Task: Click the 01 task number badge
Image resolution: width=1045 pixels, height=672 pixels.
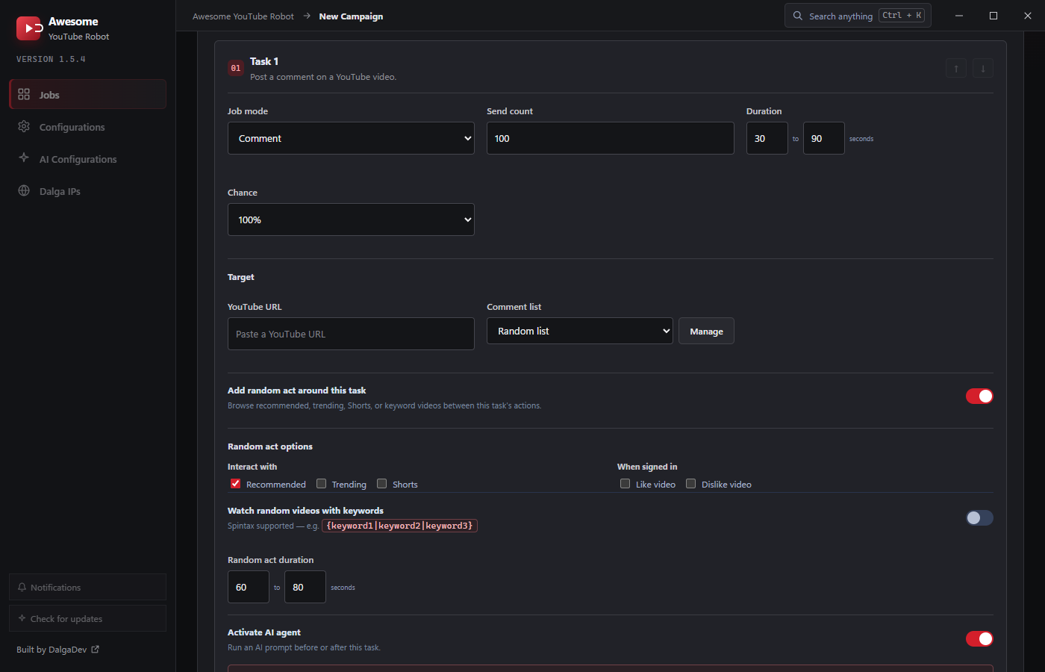Action: (x=236, y=68)
